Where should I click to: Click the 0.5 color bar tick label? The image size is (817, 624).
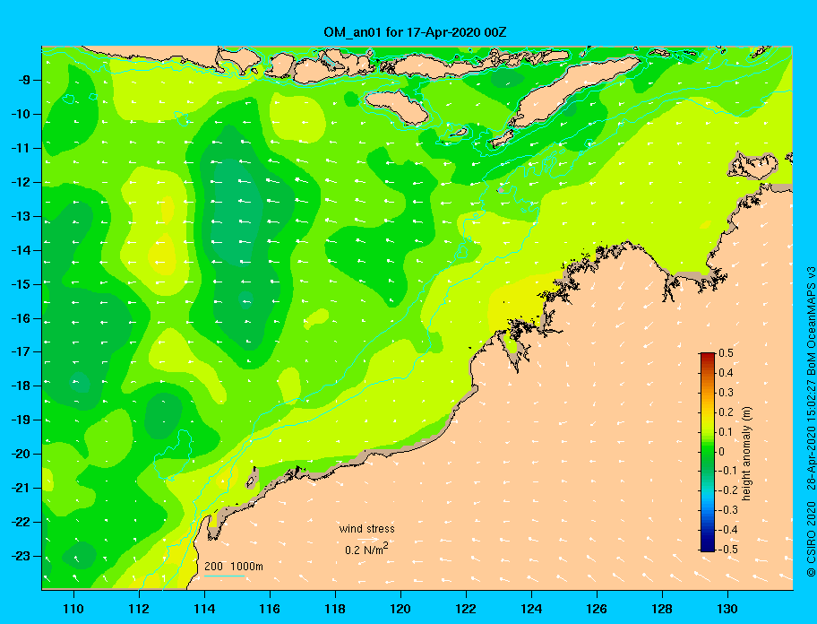[x=726, y=353]
